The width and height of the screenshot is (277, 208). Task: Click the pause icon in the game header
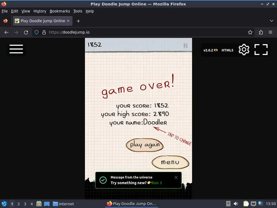186,45
